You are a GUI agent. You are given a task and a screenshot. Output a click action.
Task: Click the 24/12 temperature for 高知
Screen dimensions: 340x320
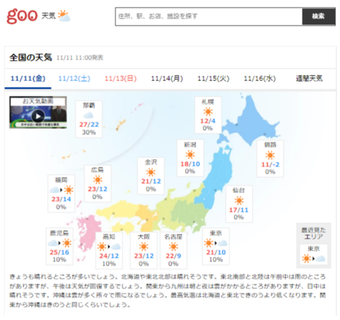pyautogui.click(x=109, y=256)
